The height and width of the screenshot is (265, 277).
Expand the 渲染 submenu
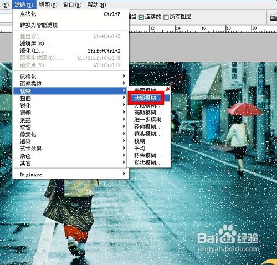70,141
